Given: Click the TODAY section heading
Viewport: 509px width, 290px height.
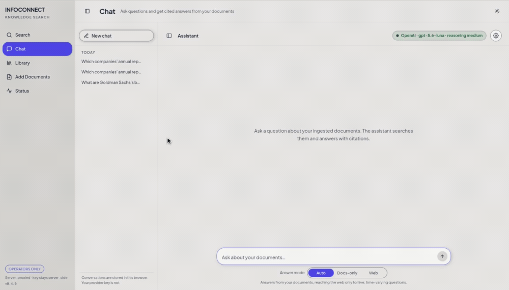Looking at the screenshot, I should [88, 52].
